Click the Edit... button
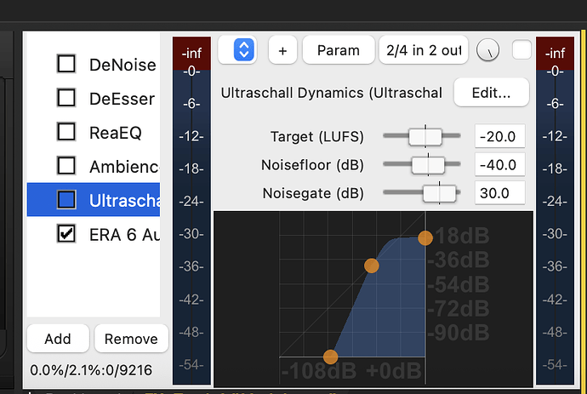The height and width of the screenshot is (394, 587). [x=491, y=93]
